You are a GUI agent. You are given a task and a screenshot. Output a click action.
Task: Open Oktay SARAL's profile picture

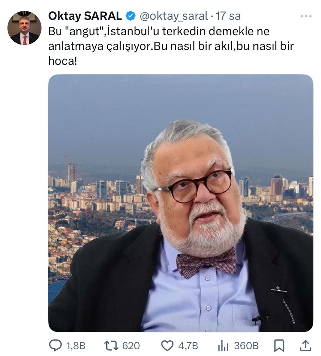pos(25,28)
